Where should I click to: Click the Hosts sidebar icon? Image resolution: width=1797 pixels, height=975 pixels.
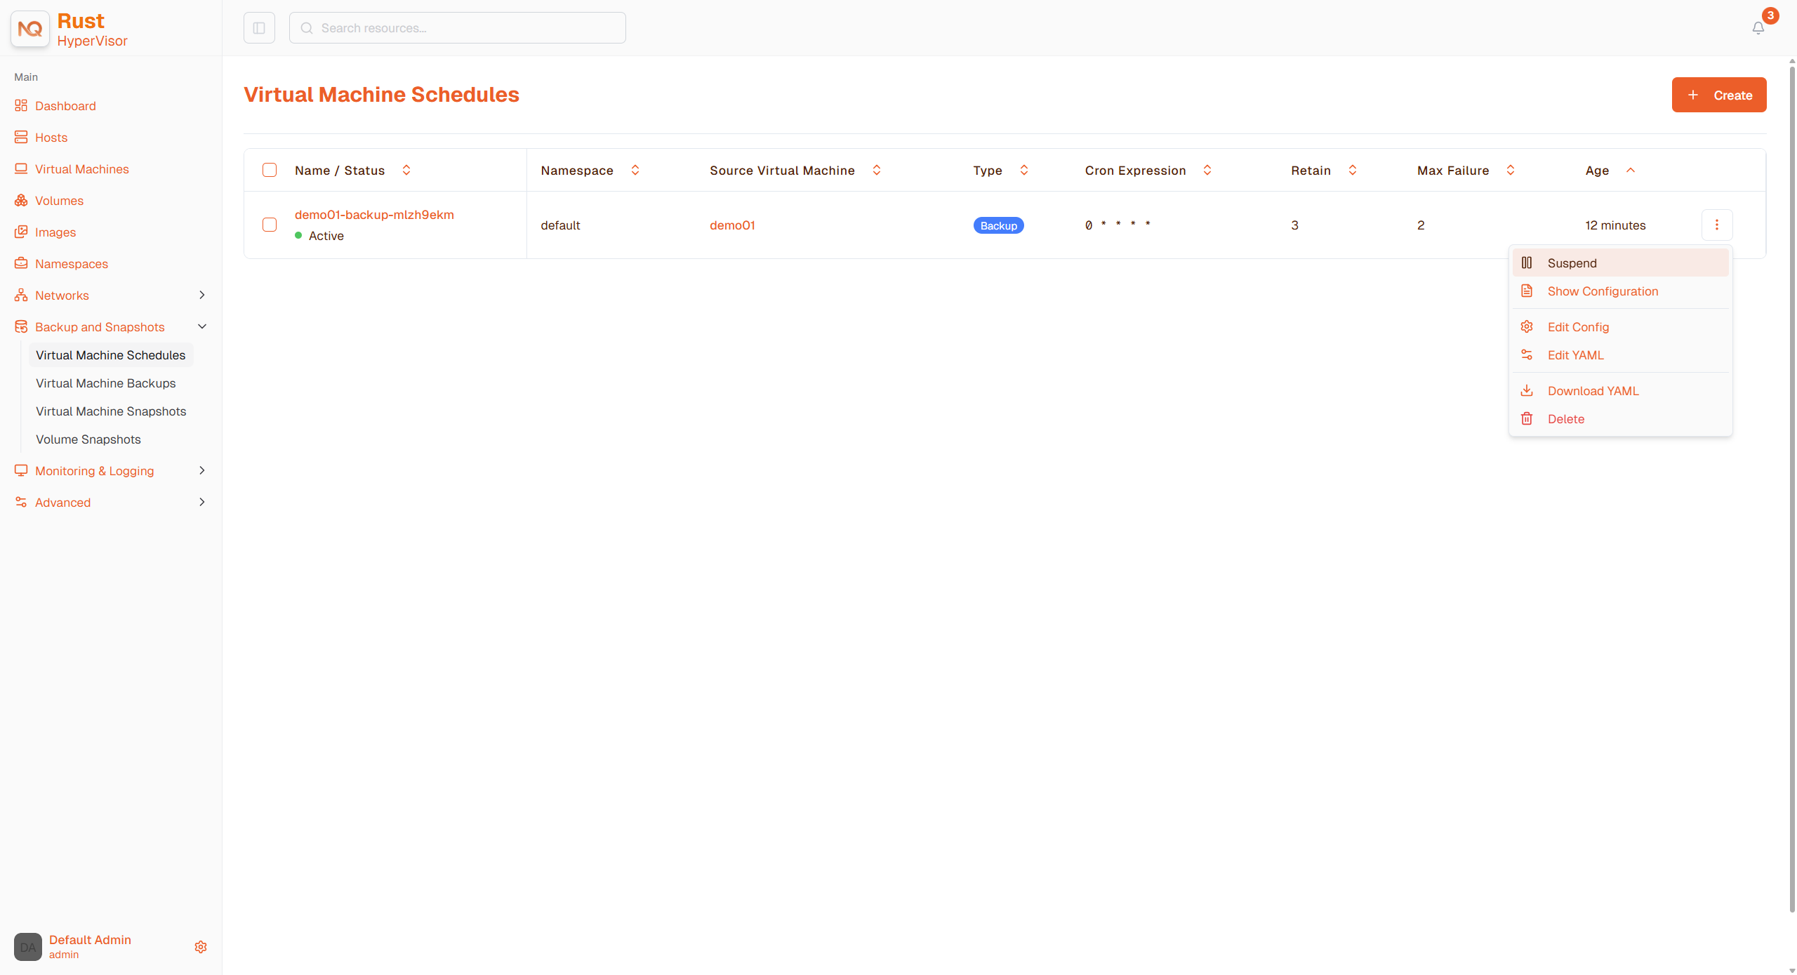(21, 138)
